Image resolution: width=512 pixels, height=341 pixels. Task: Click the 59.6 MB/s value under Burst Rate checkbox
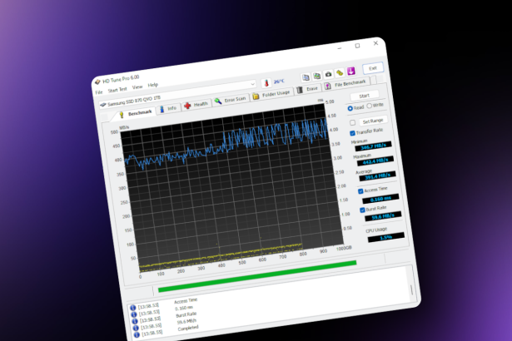click(x=383, y=216)
